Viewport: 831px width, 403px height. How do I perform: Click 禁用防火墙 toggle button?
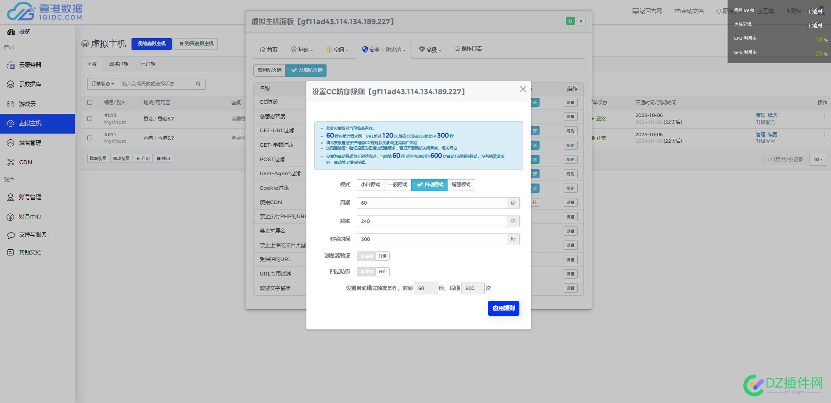pyautogui.click(x=270, y=71)
